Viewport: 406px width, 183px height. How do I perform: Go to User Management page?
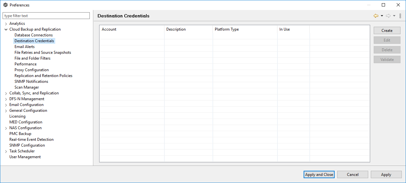25,157
